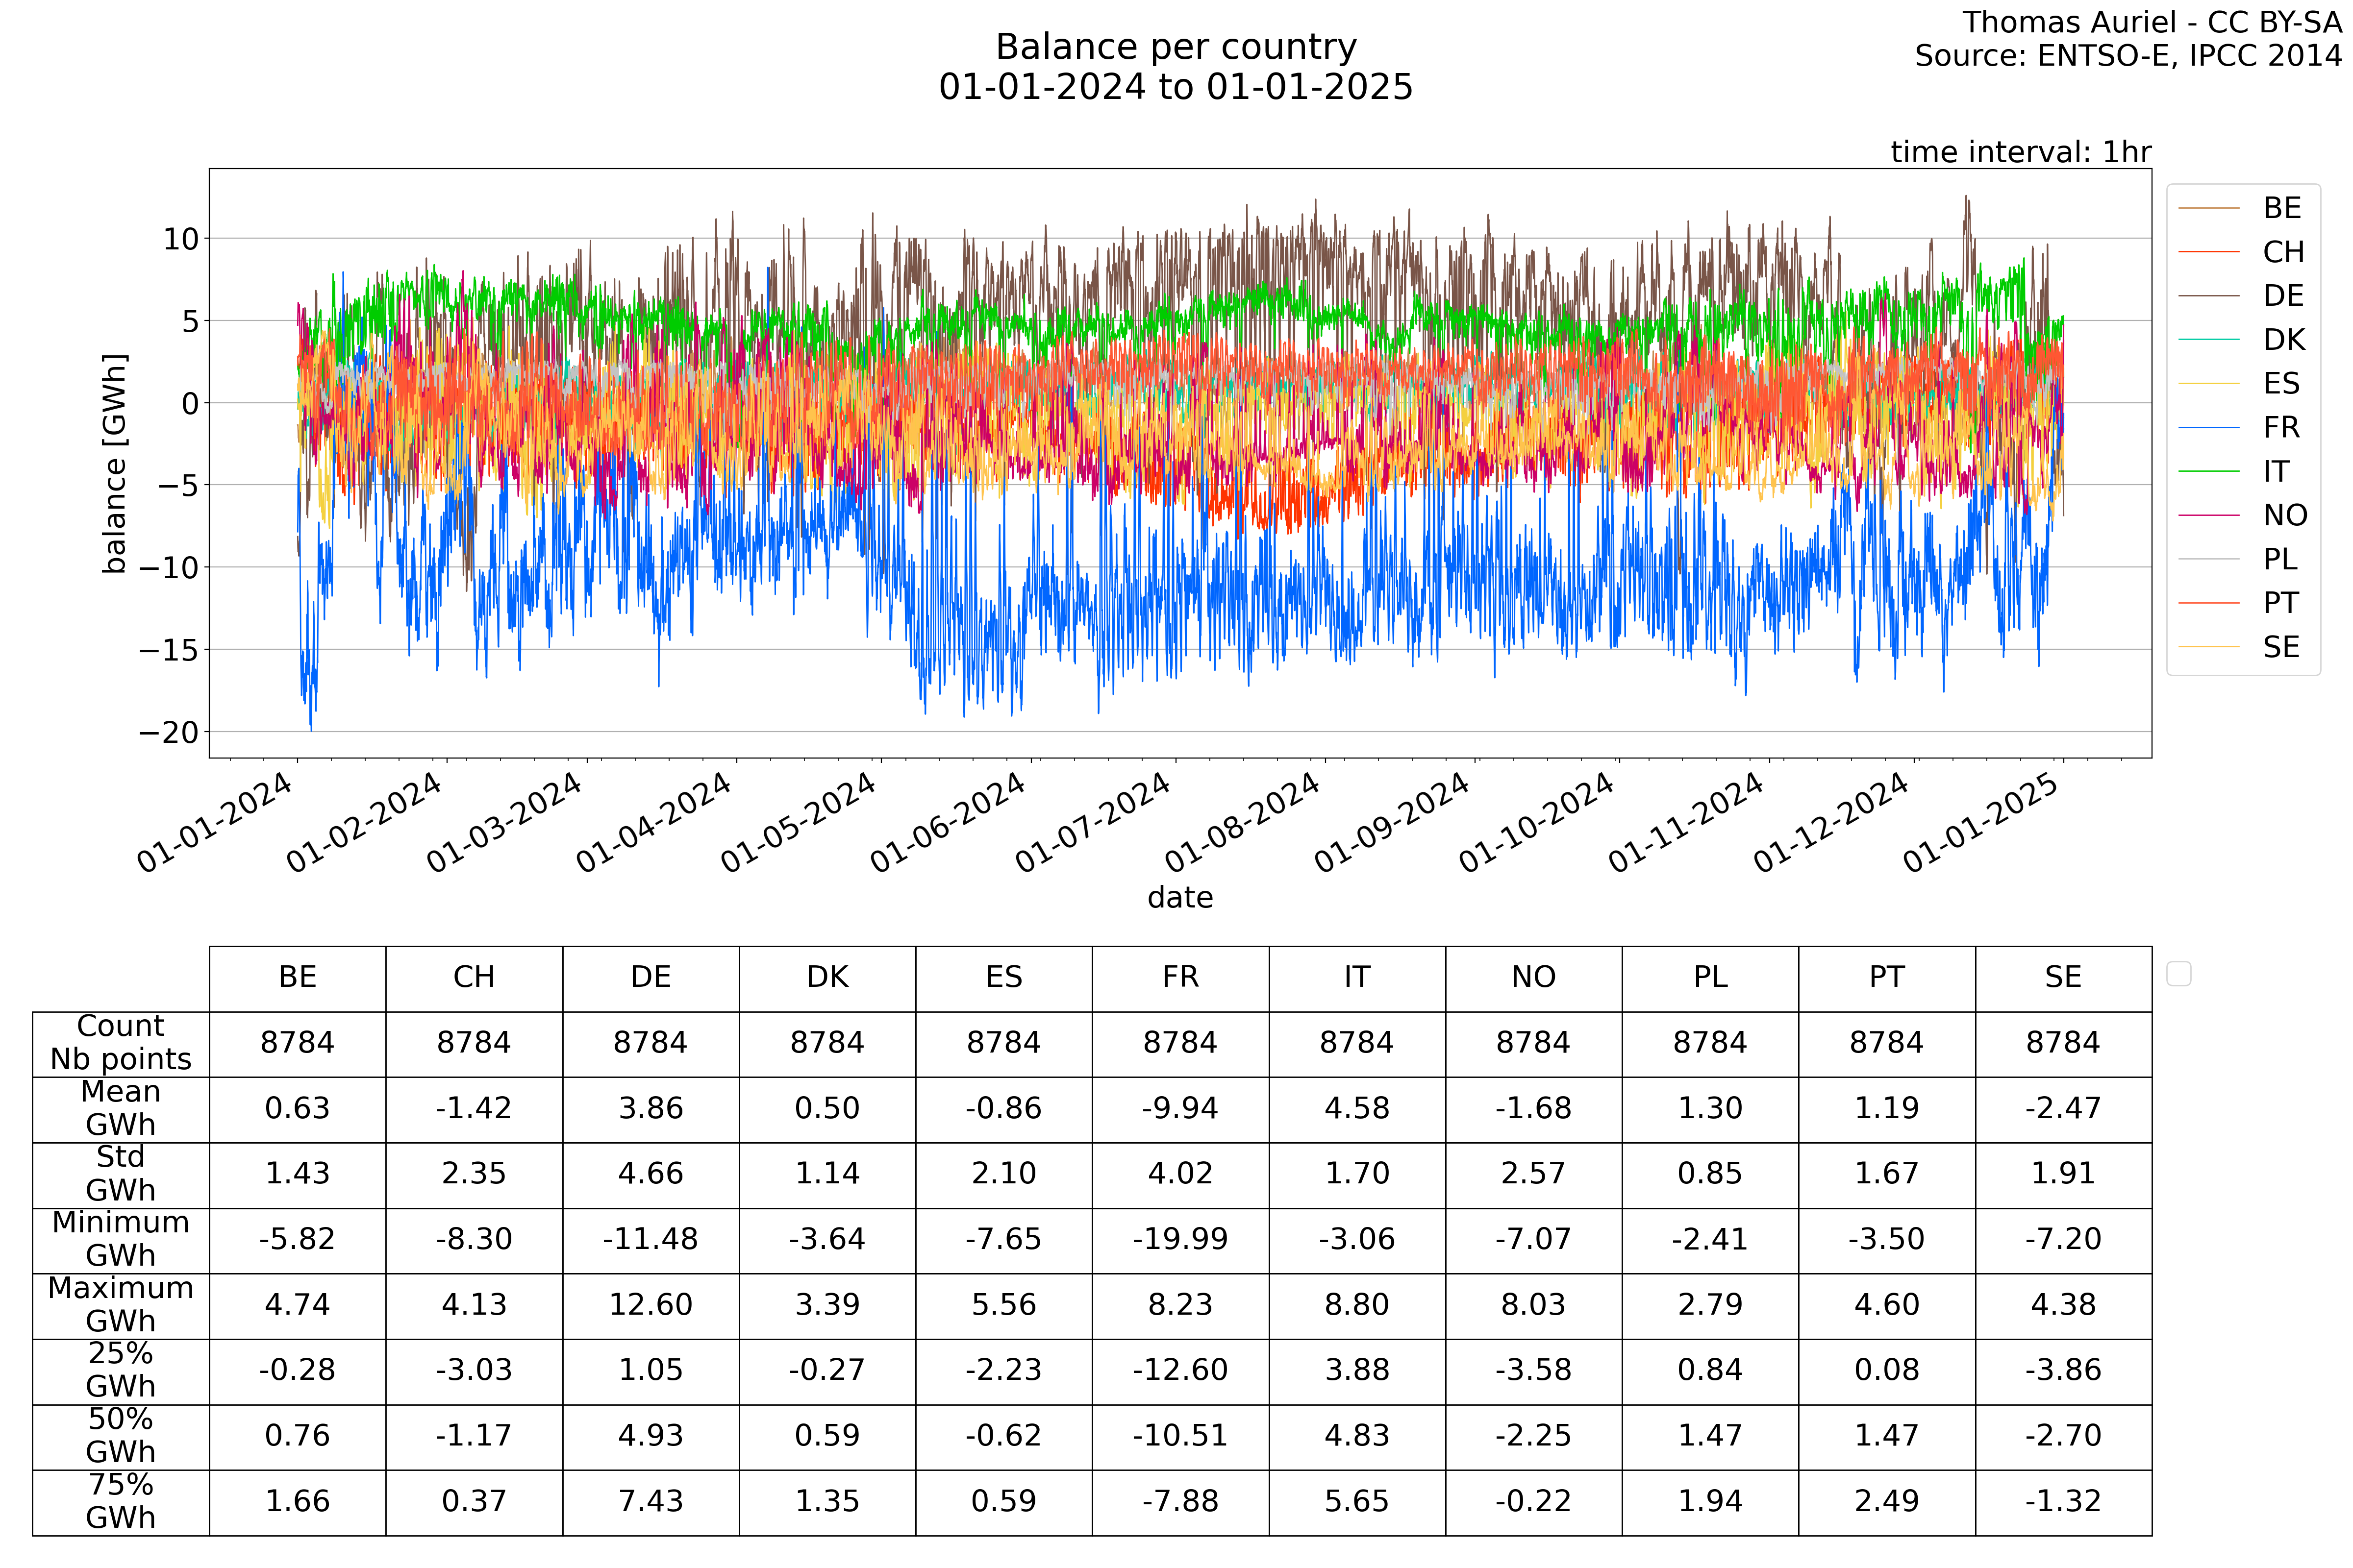Image resolution: width=2353 pixels, height=1568 pixels.
Task: Click the Source: ENTSO-E, IPCC 2014 credit
Action: pos(2128,55)
